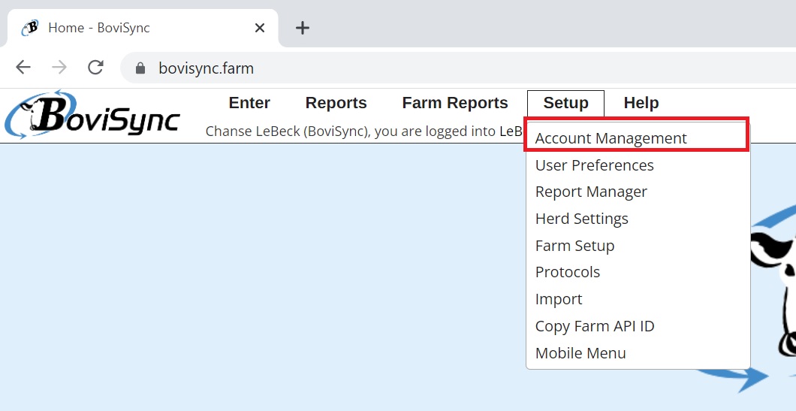Select Farm Setup menu entry
796x411 pixels.
pos(637,246)
